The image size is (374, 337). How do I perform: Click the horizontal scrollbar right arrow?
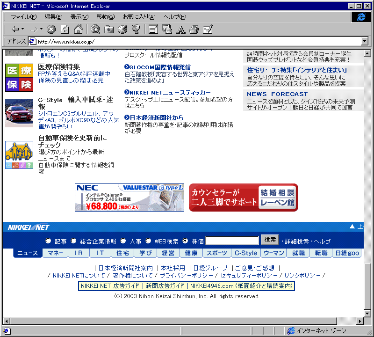click(x=360, y=321)
